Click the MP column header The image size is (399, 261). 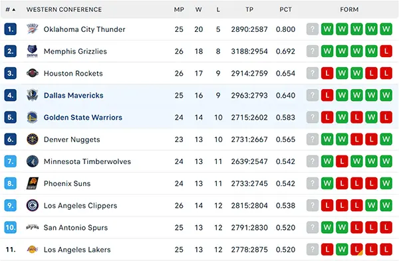(179, 10)
